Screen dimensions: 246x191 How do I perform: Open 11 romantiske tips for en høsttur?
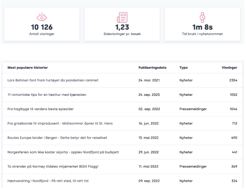pos(47,94)
